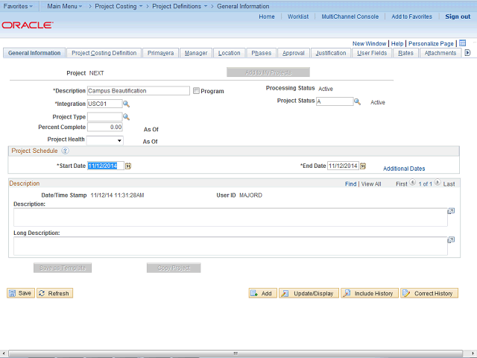Open the End Date calendar picker
This screenshot has height=358, width=477.
pyautogui.click(x=364, y=166)
